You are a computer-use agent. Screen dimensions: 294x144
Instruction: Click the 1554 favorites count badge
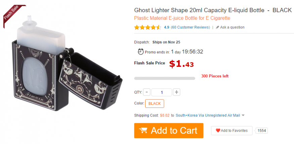click(262, 131)
